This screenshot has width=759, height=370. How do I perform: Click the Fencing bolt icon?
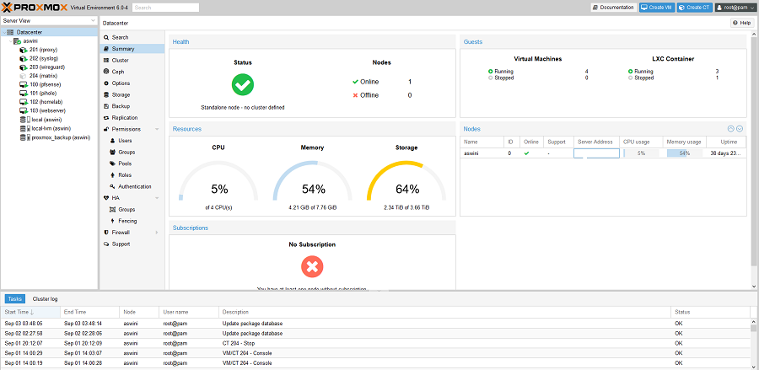pyautogui.click(x=113, y=221)
